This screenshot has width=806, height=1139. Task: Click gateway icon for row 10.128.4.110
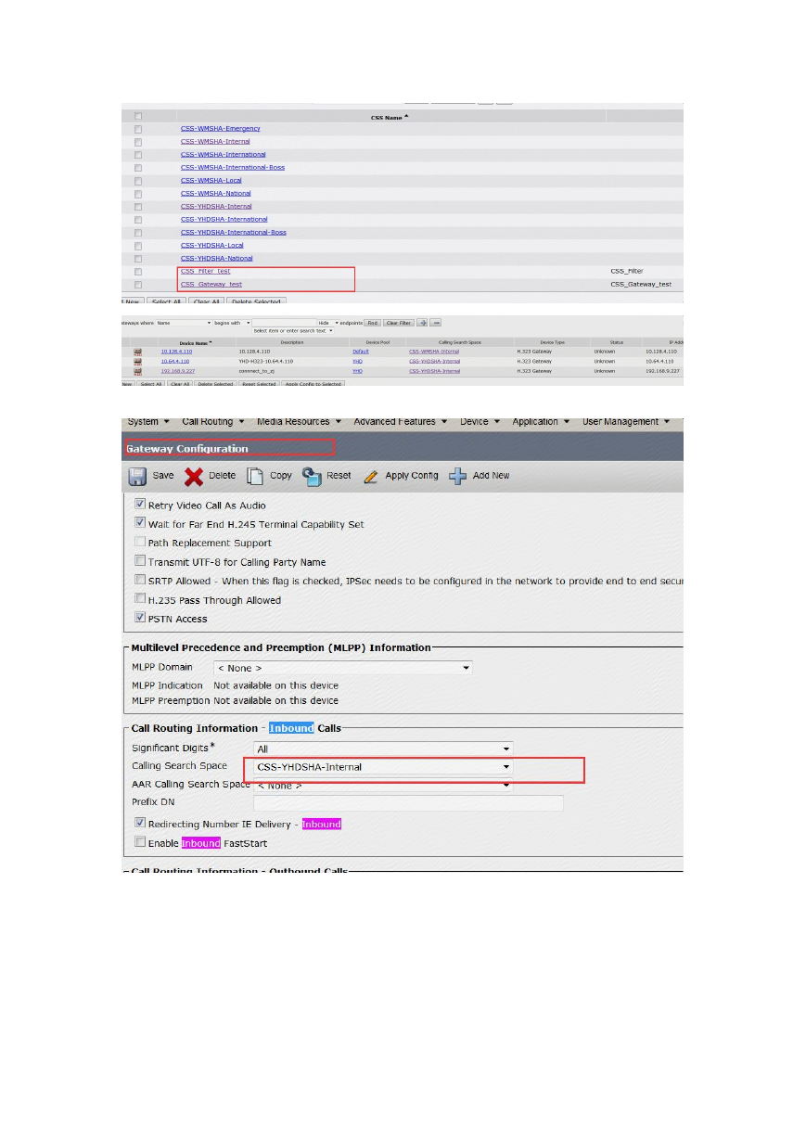point(138,352)
